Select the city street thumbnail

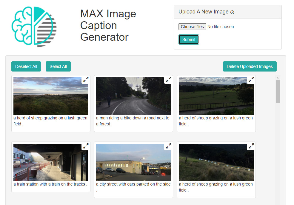[x=133, y=162]
